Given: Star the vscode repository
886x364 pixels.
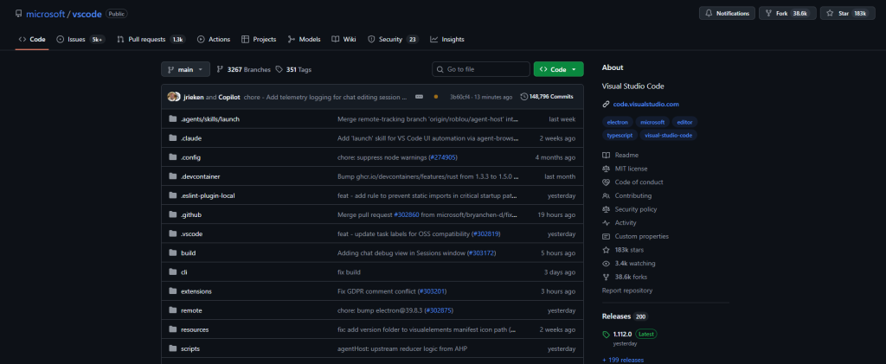Looking at the screenshot, I should click(x=846, y=13).
